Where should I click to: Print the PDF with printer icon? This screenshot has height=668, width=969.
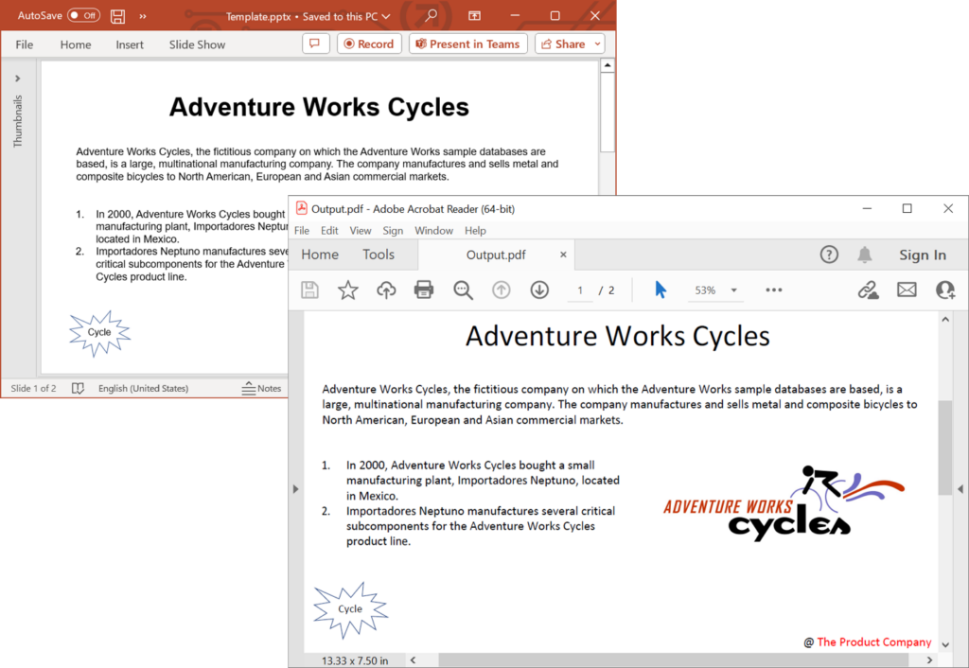pos(424,290)
